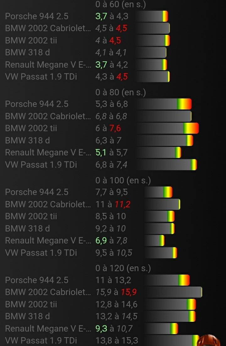Open BMW 318 d under 0 à 120

(27, 316)
